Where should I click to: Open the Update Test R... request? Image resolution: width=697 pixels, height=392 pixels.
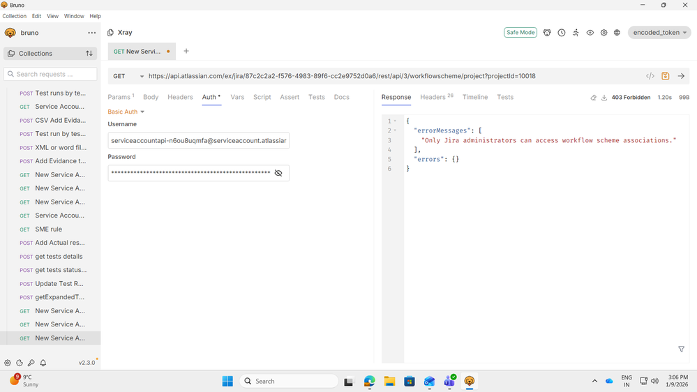50,284
